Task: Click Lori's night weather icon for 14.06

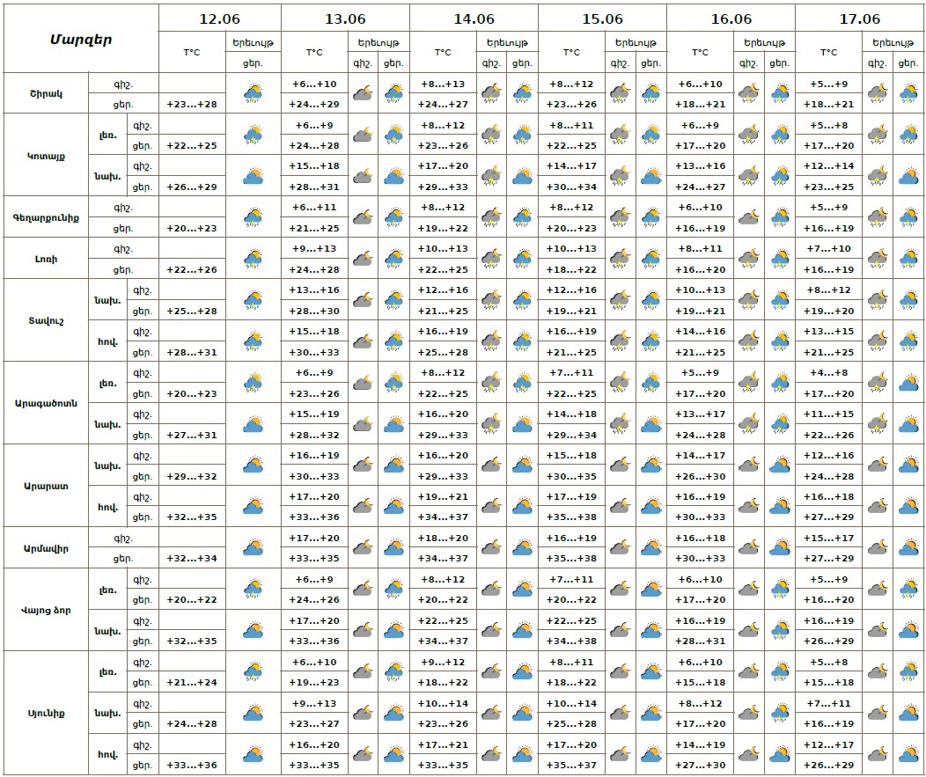Action: [x=491, y=259]
